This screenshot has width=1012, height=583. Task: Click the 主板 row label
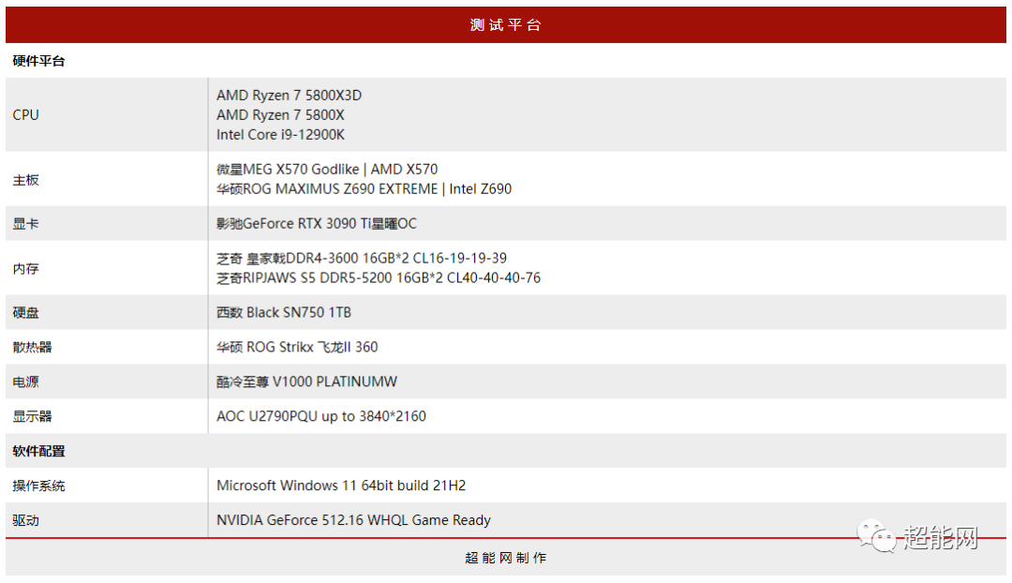click(x=26, y=180)
